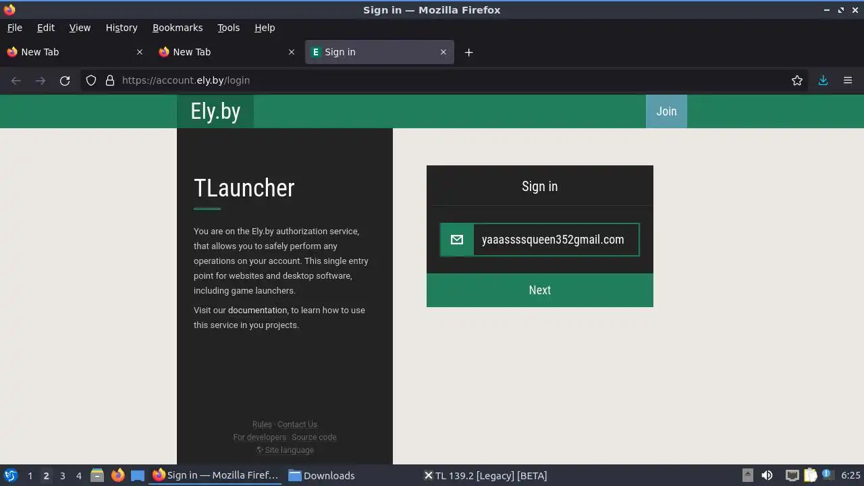
Task: Open the Source code footer link
Action: point(314,437)
